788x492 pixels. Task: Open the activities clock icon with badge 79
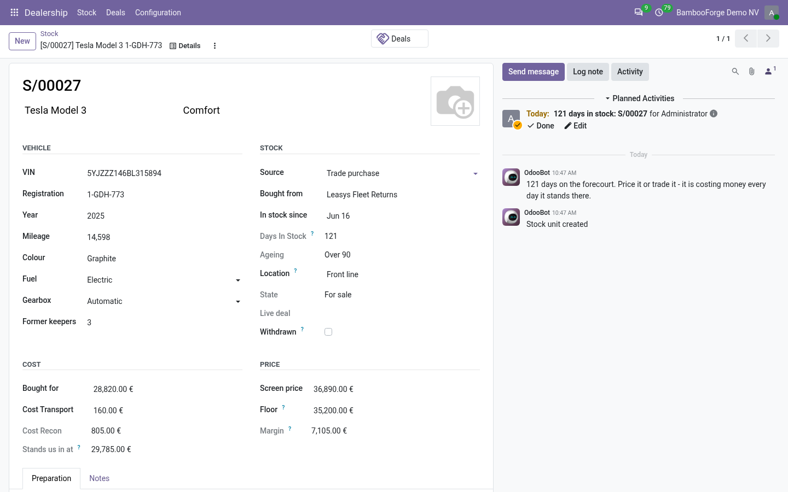coord(659,12)
